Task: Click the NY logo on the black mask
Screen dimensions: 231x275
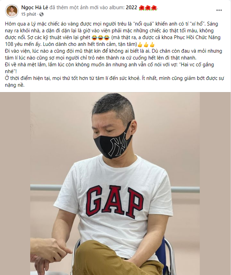Action: 119,144
